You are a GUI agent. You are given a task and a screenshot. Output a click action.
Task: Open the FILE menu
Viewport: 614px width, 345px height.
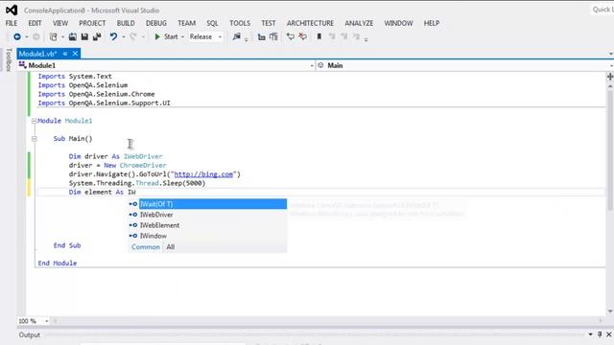tap(12, 23)
